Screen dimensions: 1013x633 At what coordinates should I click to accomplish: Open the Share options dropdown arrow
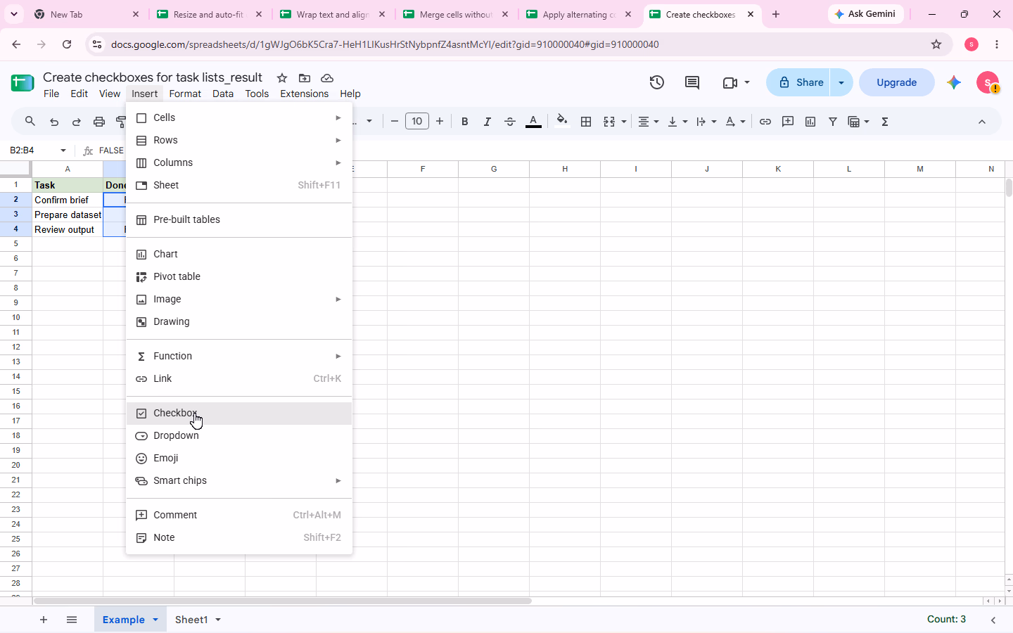coord(841,82)
